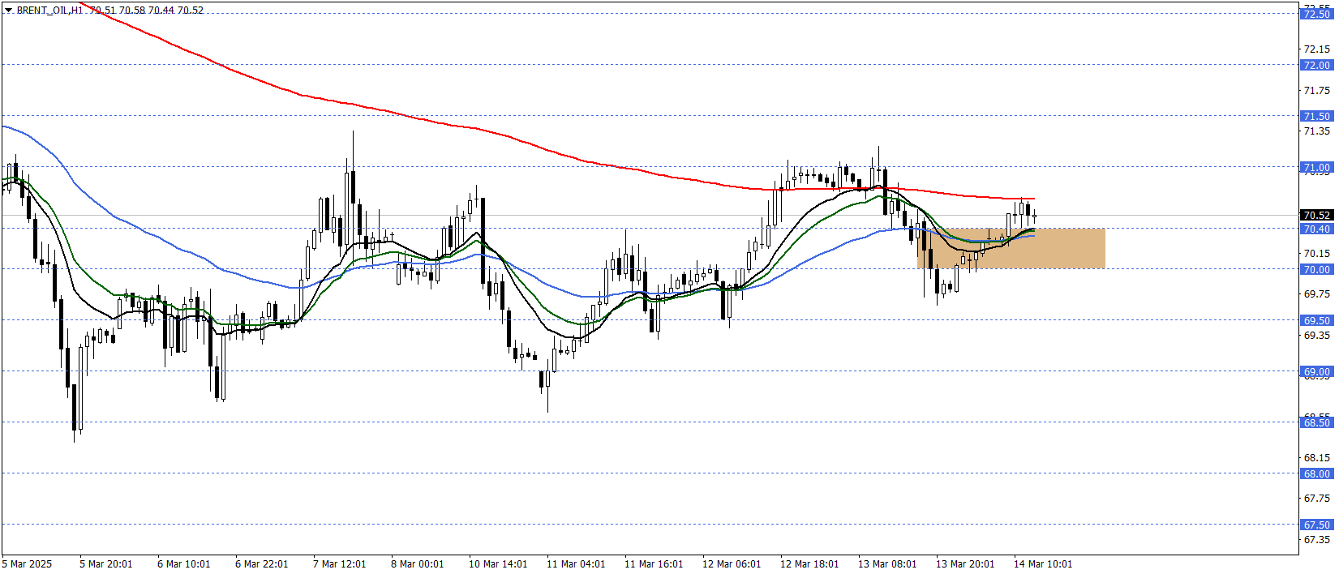Click the 13 Mar 08:01 time label
Viewport: 1339px width, 574px height.
tap(887, 564)
